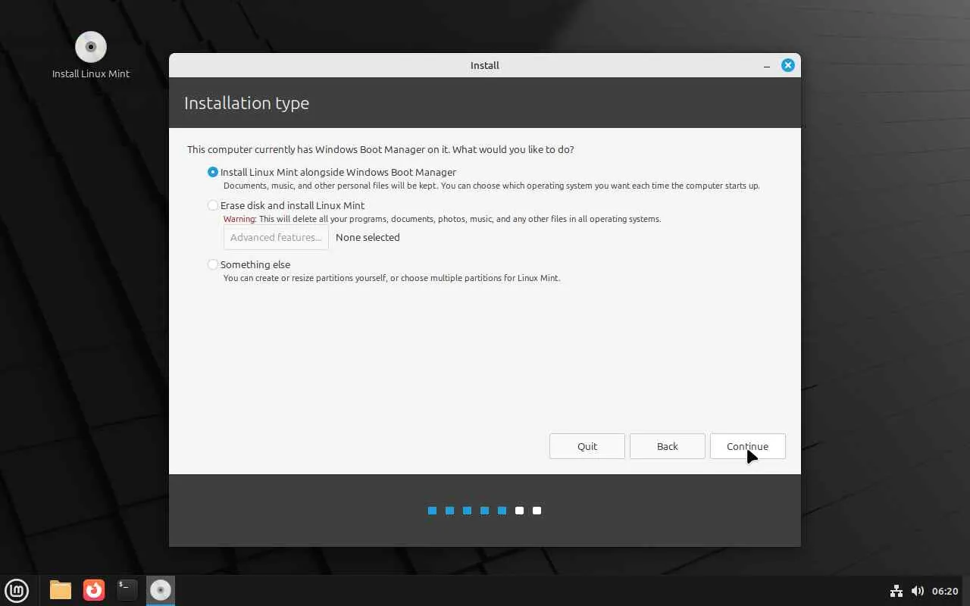
Task: Open the Install Linux Mint desktop icon
Action: click(91, 55)
